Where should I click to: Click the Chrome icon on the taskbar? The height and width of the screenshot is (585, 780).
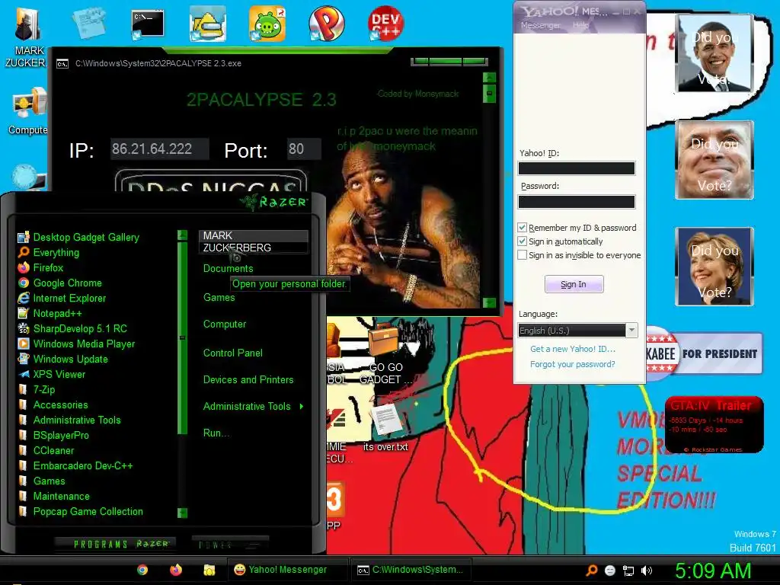pos(142,570)
